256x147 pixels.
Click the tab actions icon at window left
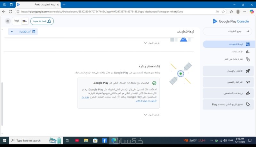click(x=11, y=4)
